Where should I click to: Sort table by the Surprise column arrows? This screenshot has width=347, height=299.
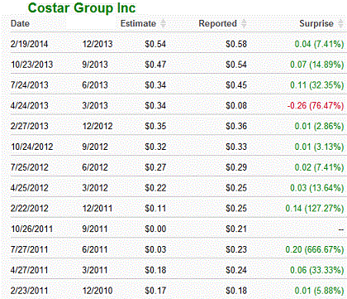(340, 23)
